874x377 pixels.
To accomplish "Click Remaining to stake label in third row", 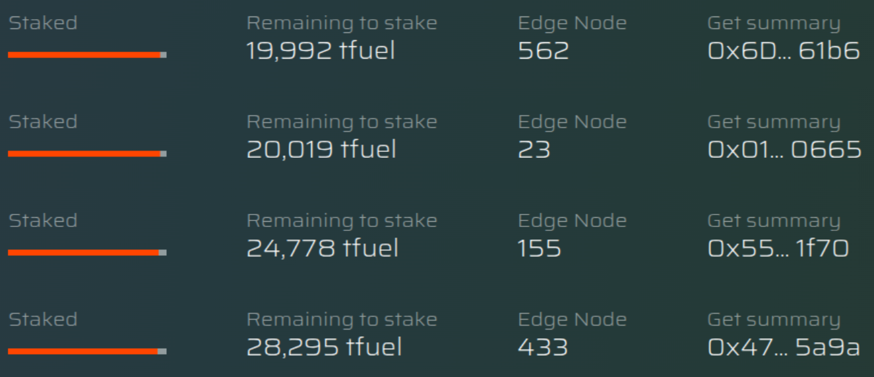I will 342,220.
